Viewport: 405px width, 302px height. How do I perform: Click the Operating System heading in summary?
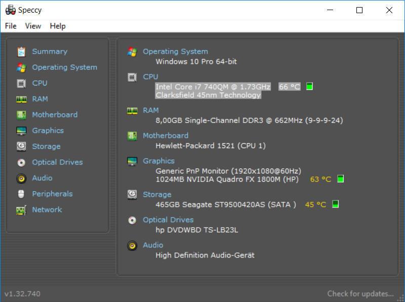pyautogui.click(x=175, y=52)
